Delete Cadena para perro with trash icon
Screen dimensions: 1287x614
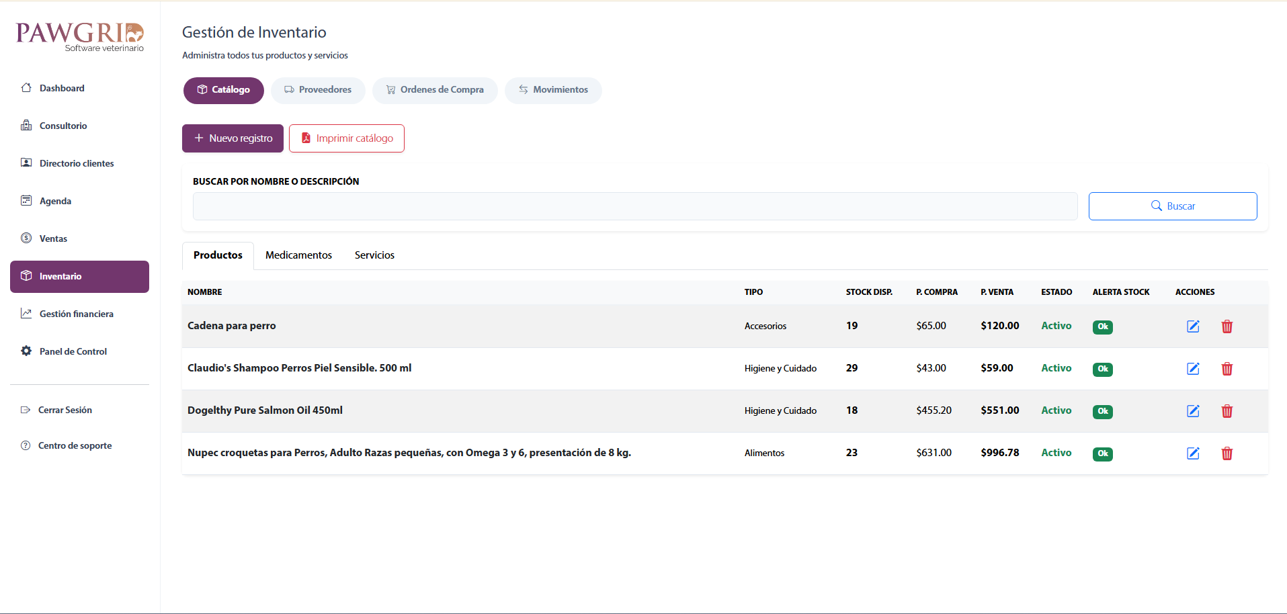coord(1227,326)
